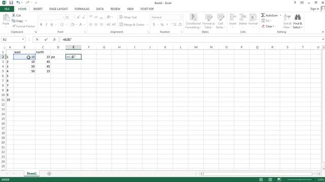Click the zoom slider in status bar
Image resolution: width=325 pixels, height=182 pixels.
pos(300,179)
